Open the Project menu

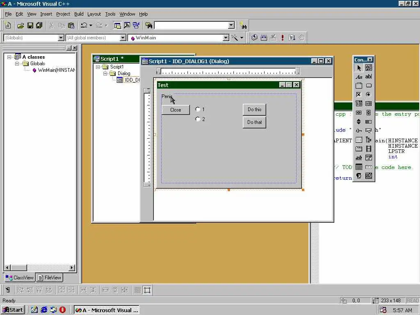pos(63,14)
